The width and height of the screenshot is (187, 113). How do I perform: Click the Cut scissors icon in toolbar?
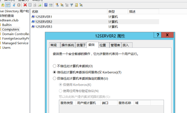click(14, 5)
